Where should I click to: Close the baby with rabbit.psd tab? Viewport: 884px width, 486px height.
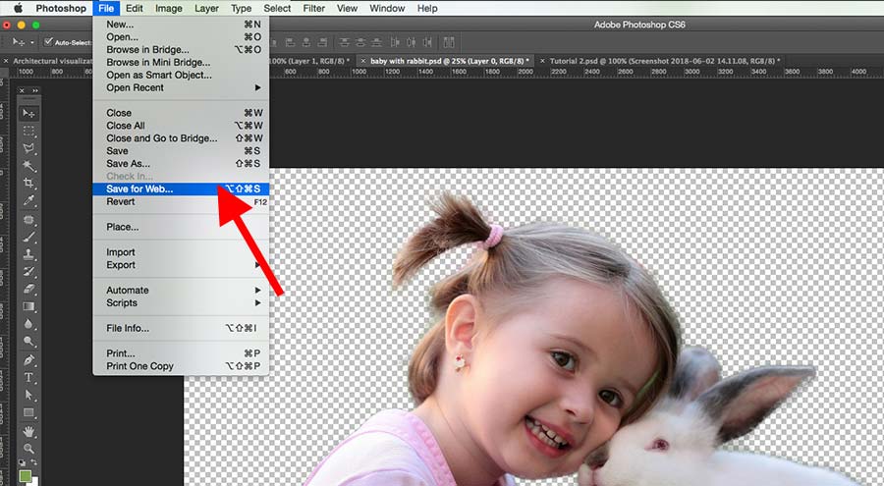(x=364, y=61)
